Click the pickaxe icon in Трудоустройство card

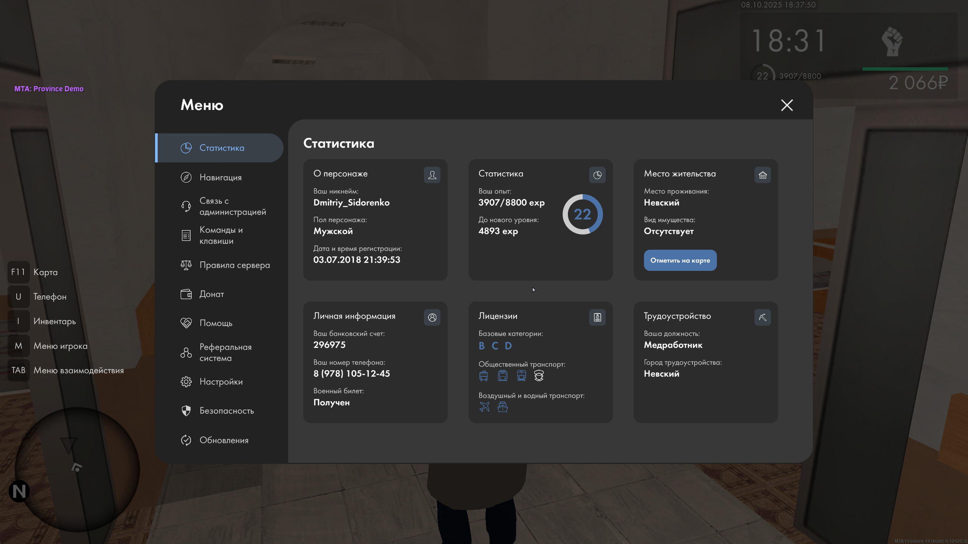tap(763, 317)
